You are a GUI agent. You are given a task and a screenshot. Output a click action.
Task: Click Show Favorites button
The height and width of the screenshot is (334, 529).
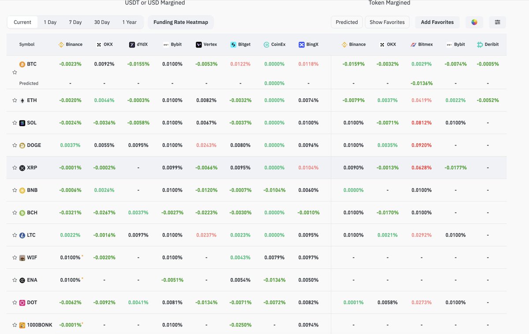(x=387, y=22)
